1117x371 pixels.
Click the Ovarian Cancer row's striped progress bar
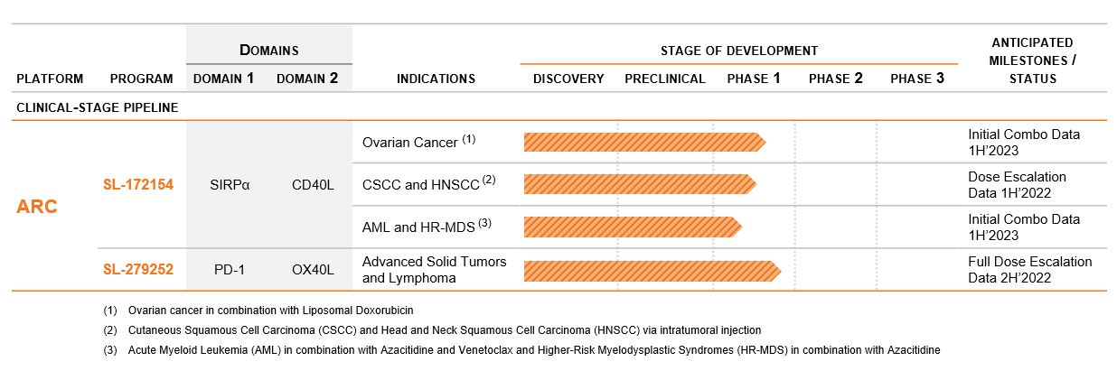point(643,142)
